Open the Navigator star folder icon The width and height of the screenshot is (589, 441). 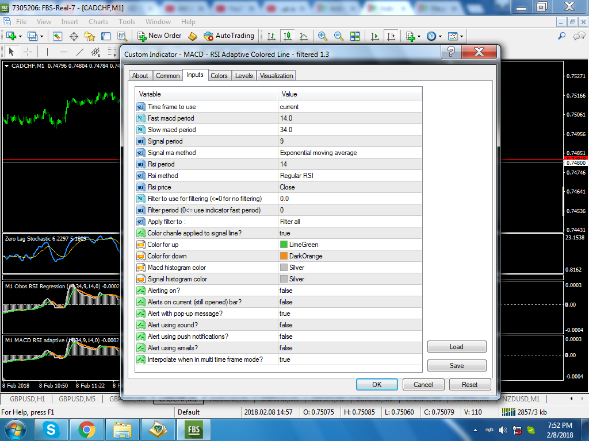point(90,36)
